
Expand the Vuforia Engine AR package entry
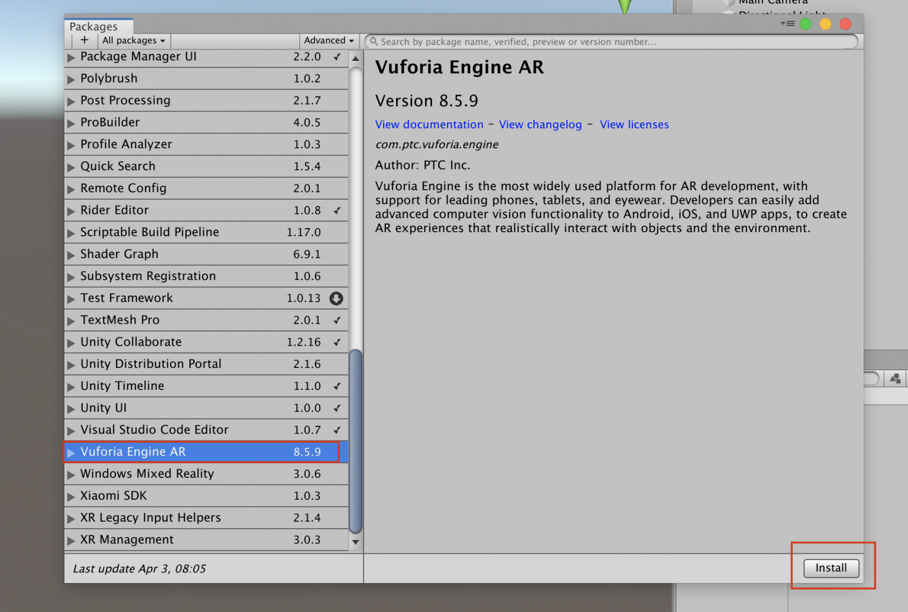click(71, 451)
